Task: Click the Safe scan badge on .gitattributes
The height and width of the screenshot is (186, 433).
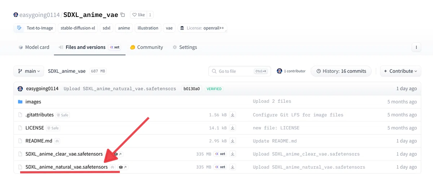Action: 63,115
